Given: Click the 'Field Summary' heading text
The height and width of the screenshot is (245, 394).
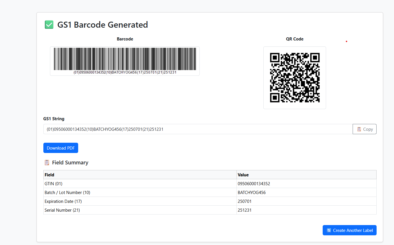Looking at the screenshot, I should (70, 162).
